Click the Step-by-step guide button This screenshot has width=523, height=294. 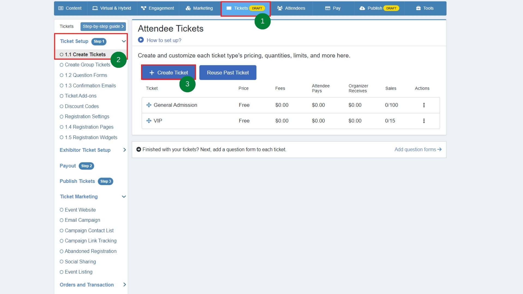(103, 26)
